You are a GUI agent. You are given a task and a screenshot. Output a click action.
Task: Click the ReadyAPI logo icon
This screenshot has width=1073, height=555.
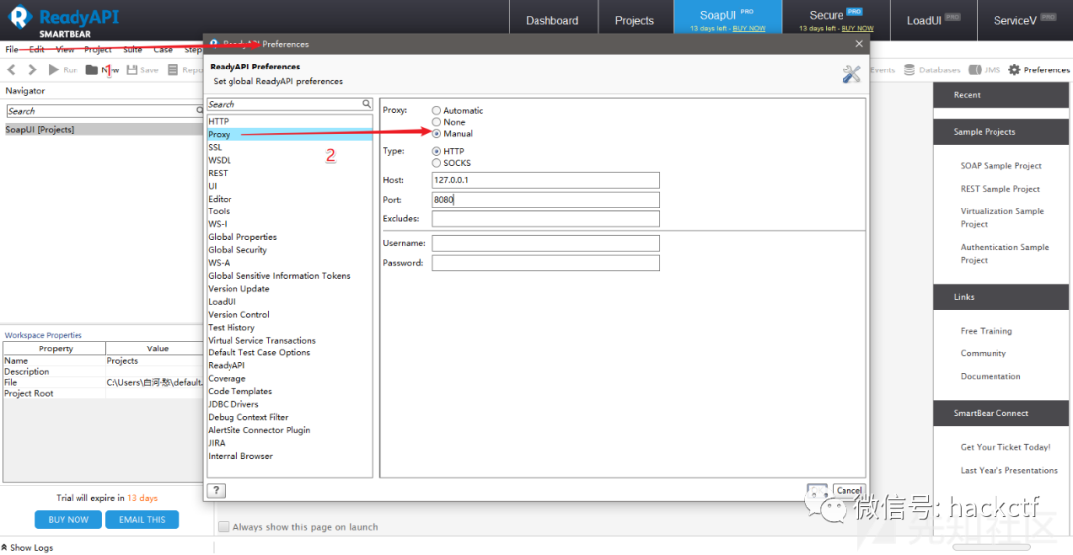pyautogui.click(x=19, y=19)
